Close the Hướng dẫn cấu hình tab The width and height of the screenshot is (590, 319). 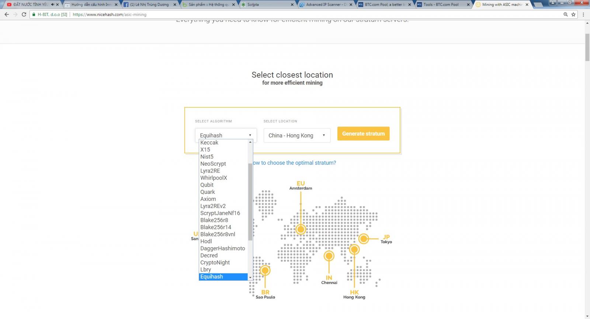pyautogui.click(x=116, y=4)
